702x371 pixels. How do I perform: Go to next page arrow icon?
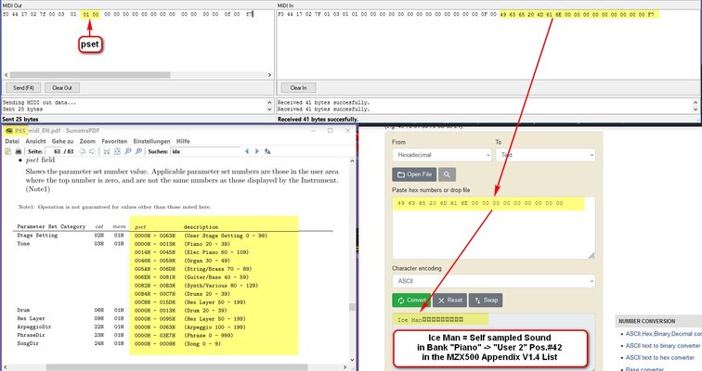[92, 151]
